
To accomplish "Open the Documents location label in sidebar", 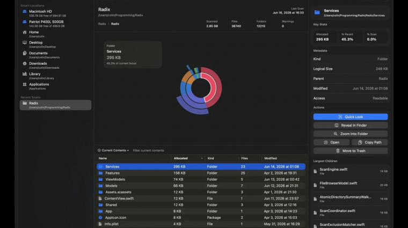I will (x=38, y=53).
